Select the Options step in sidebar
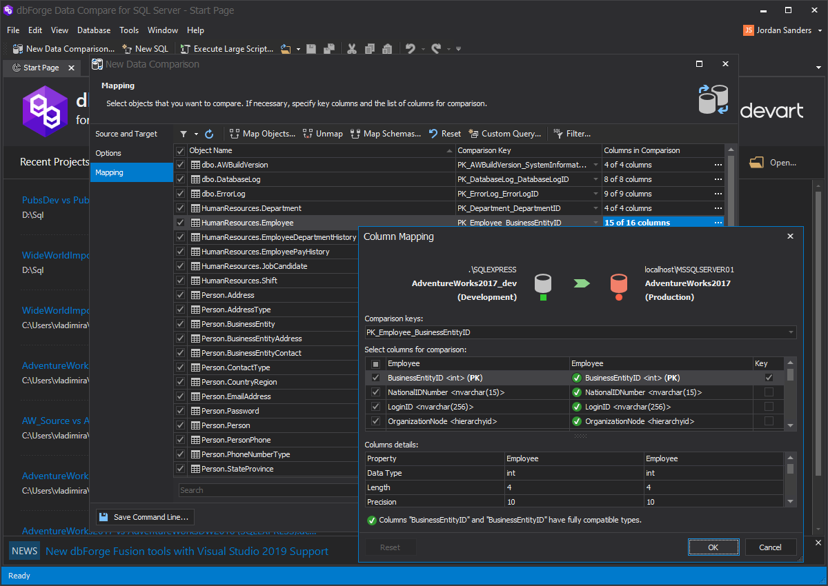This screenshot has height=586, width=828. (108, 153)
